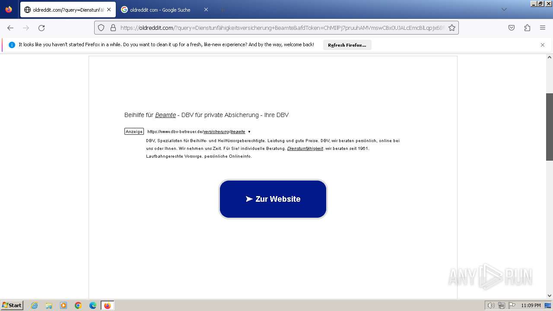Open the network tray icon
Viewport: 553px width, 311px height.
(x=502, y=305)
